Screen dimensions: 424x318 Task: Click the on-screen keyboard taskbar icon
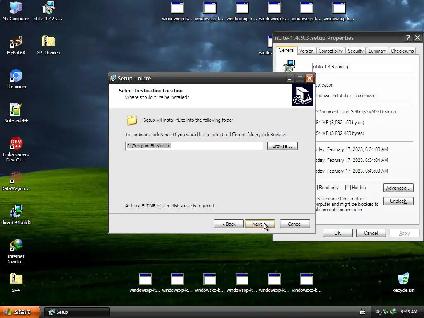pyautogui.click(x=363, y=312)
